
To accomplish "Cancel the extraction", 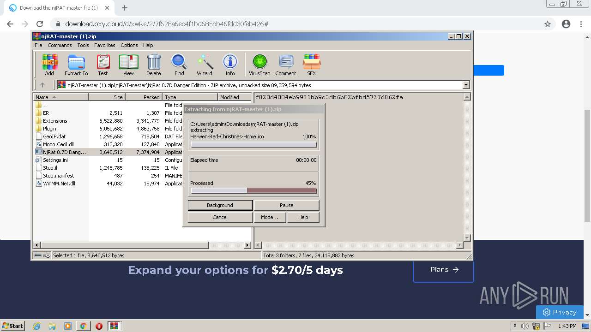I will point(220,217).
